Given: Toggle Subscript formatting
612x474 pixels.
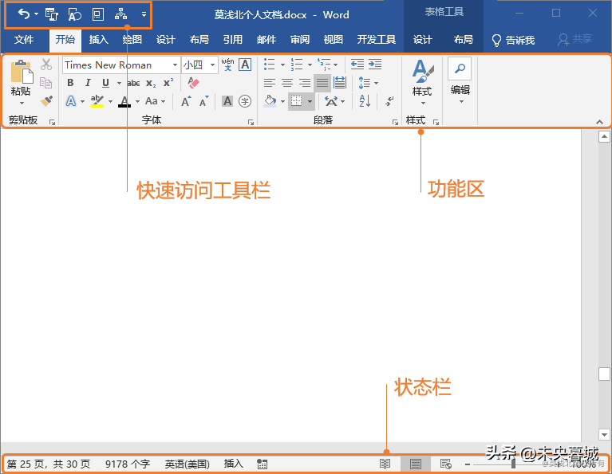Looking at the screenshot, I should pyautogui.click(x=151, y=83).
